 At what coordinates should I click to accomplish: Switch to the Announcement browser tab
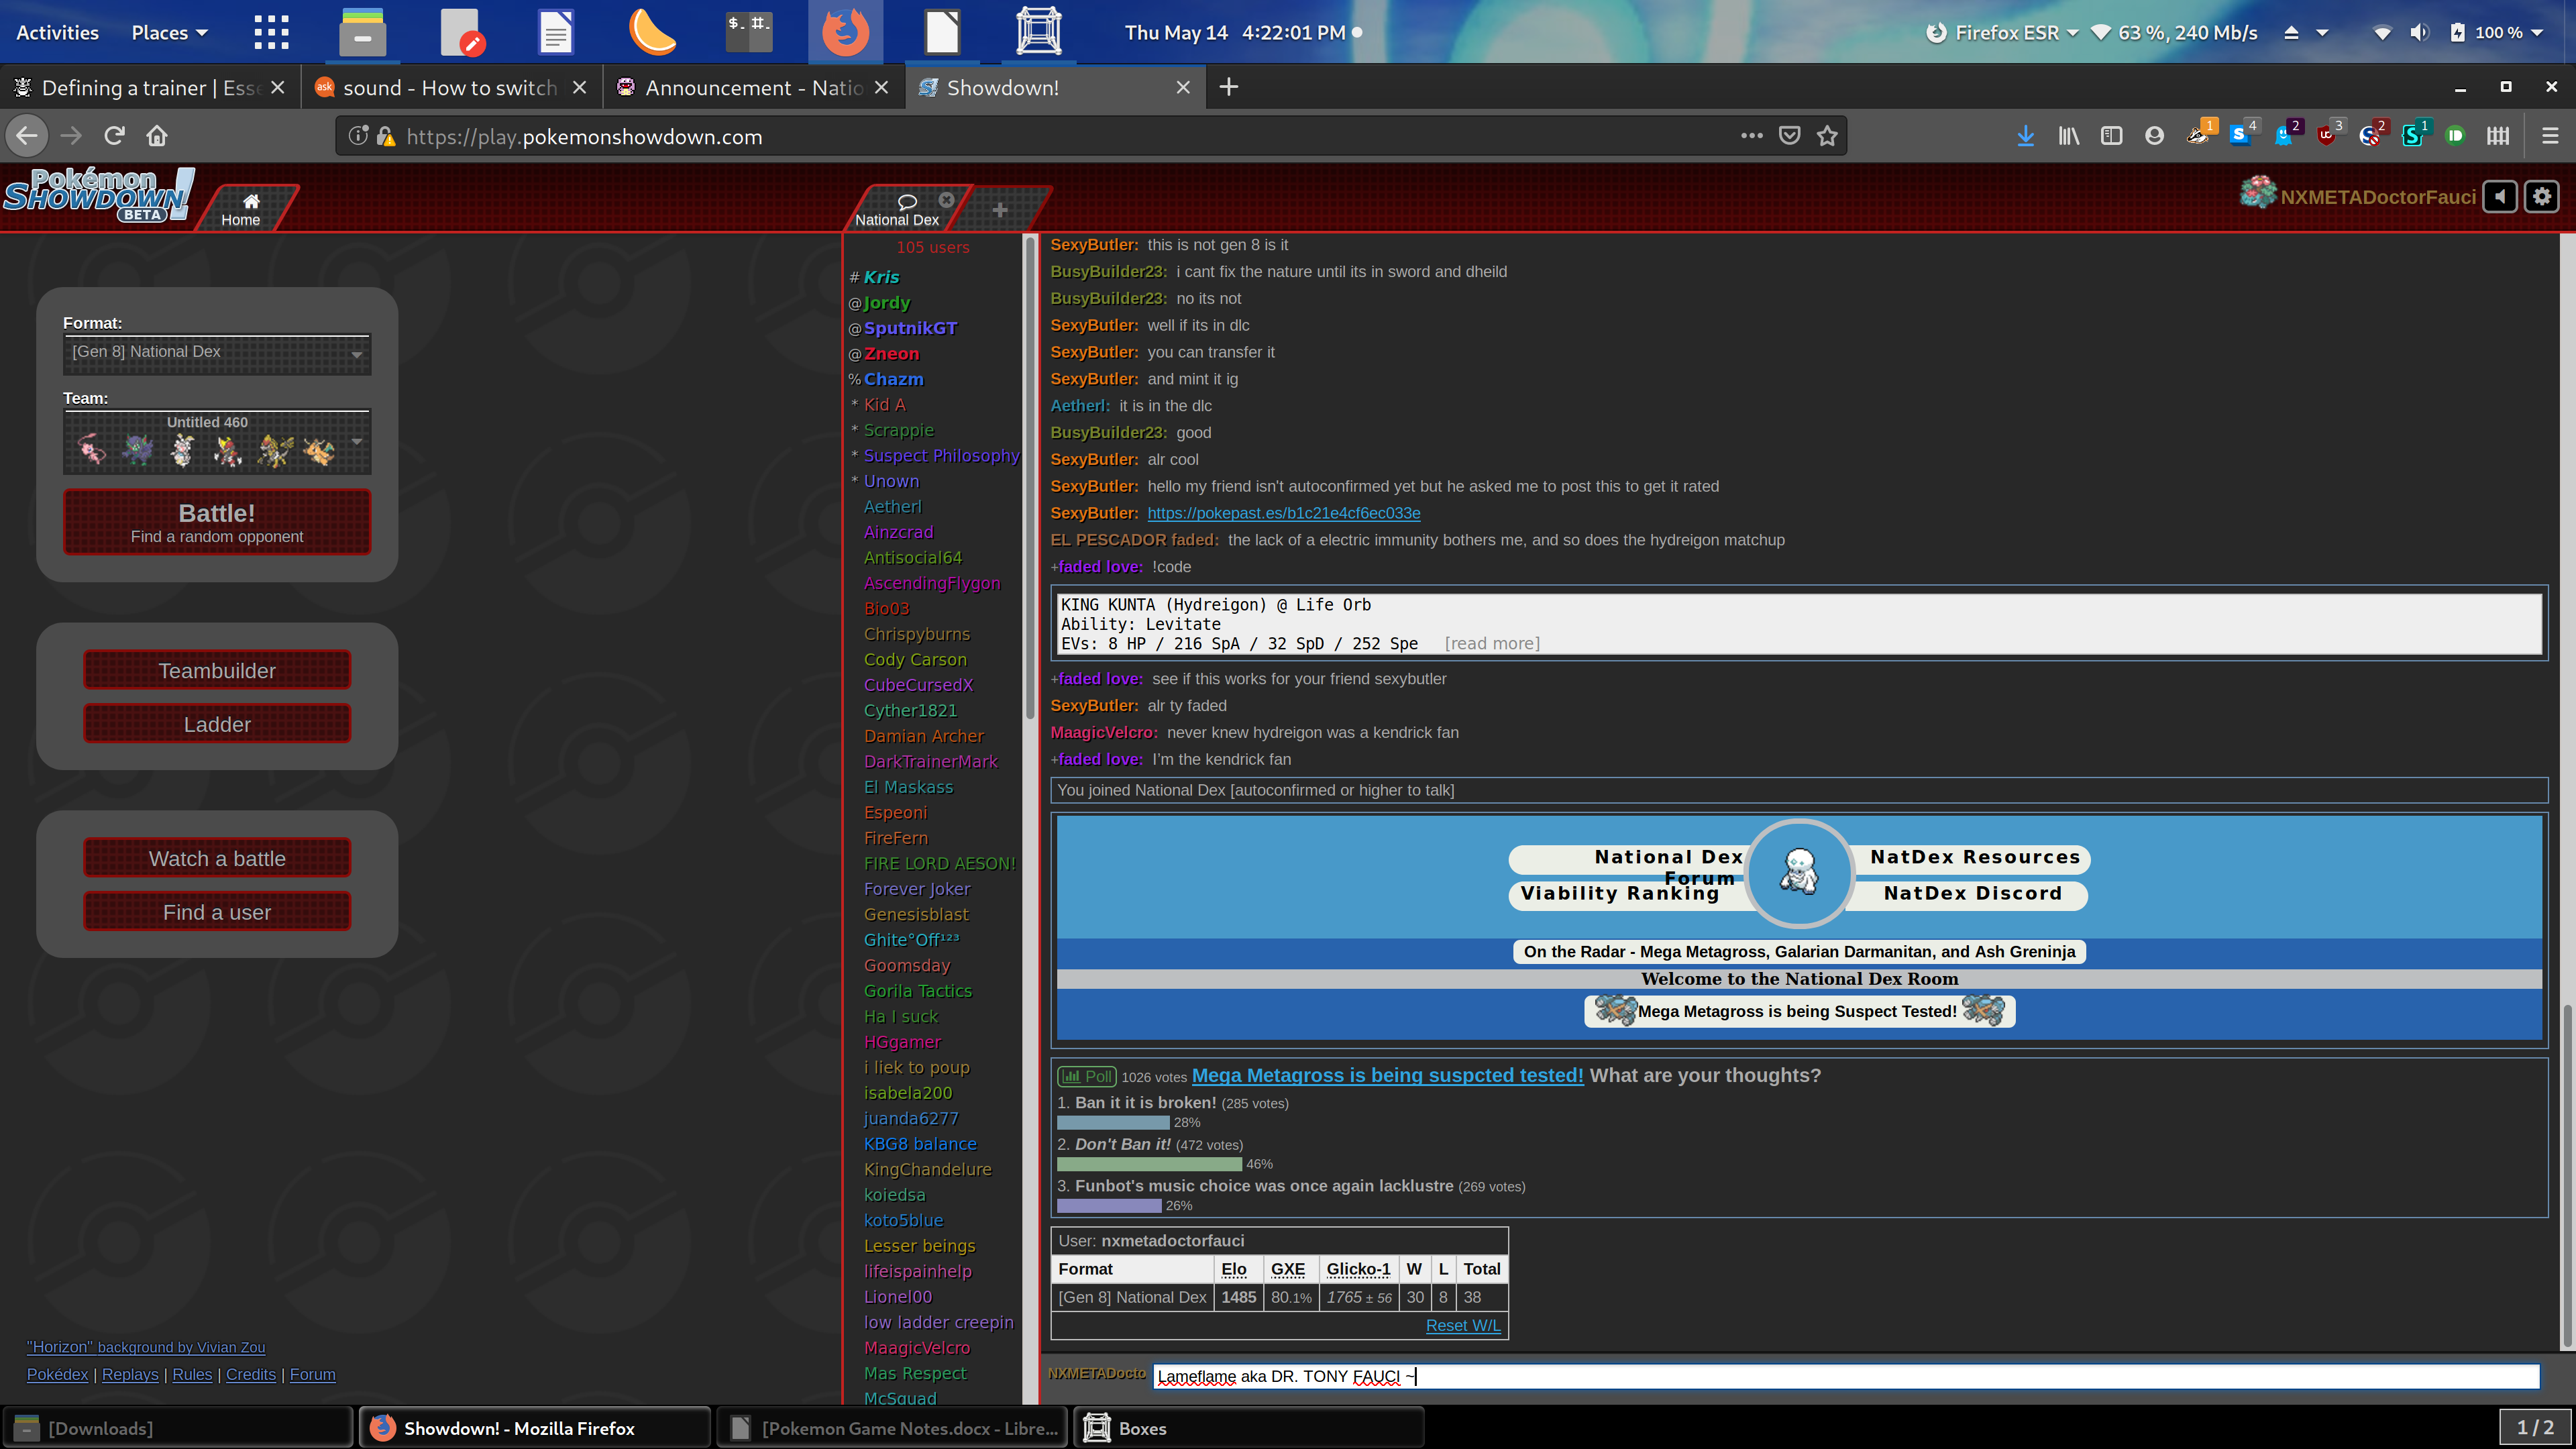click(753, 88)
